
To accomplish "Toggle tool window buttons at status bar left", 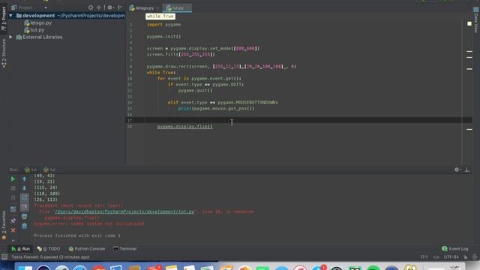I will click(4, 257).
